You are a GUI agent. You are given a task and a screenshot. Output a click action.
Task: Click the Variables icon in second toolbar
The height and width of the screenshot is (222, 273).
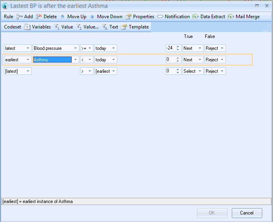coord(27,27)
